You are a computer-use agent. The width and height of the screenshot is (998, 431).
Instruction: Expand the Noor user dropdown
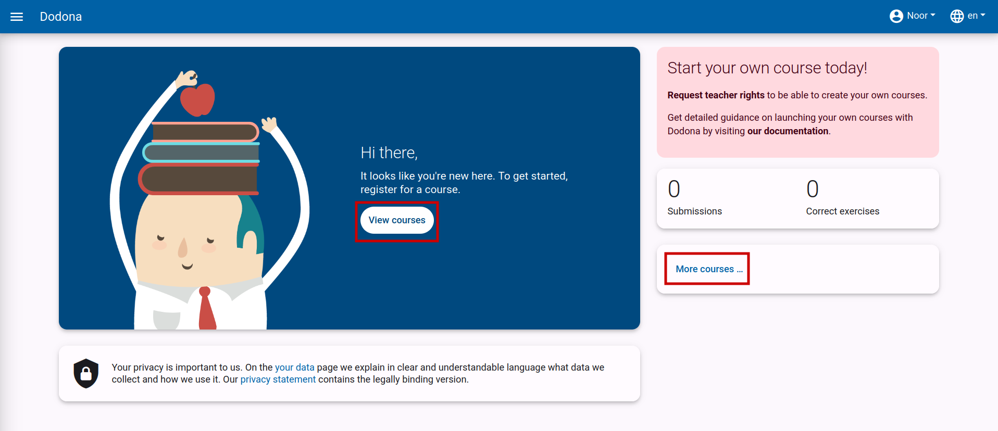click(913, 16)
